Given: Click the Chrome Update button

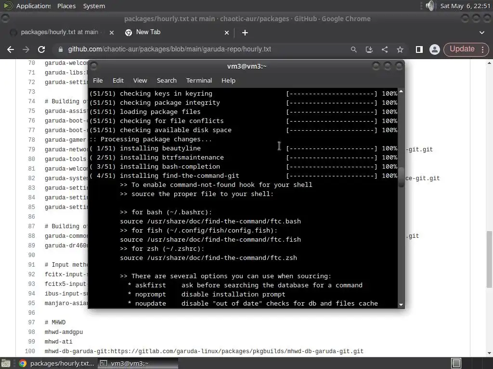Looking at the screenshot, I should [462, 49].
